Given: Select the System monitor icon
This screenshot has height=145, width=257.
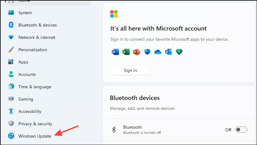Looking at the screenshot, I should (11, 12).
